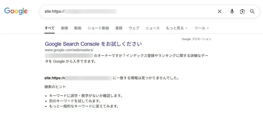Expand the もっと見る dropdown
This screenshot has width=263, height=115.
click(175, 28)
